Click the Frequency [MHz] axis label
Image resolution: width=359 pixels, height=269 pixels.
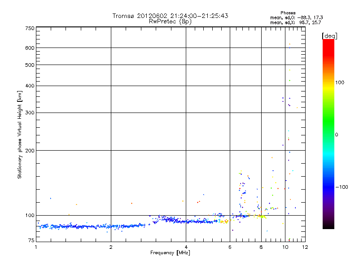pyautogui.click(x=170, y=253)
